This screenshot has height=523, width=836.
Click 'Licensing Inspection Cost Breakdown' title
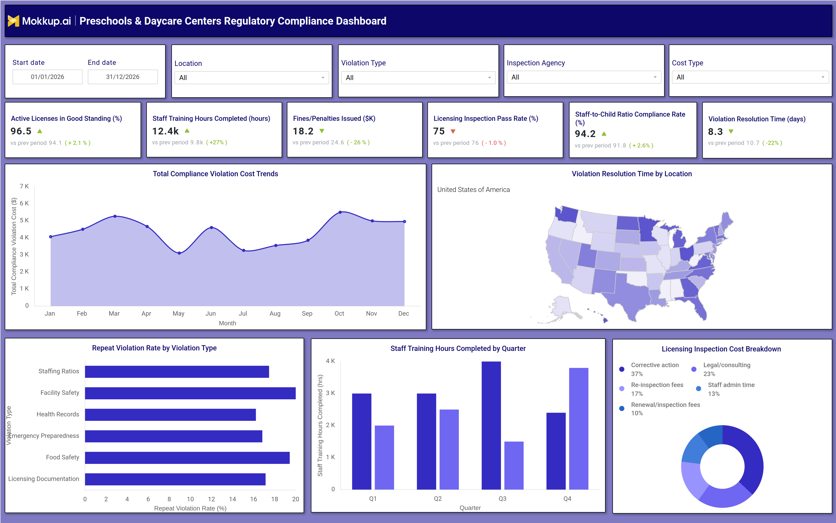[721, 349]
